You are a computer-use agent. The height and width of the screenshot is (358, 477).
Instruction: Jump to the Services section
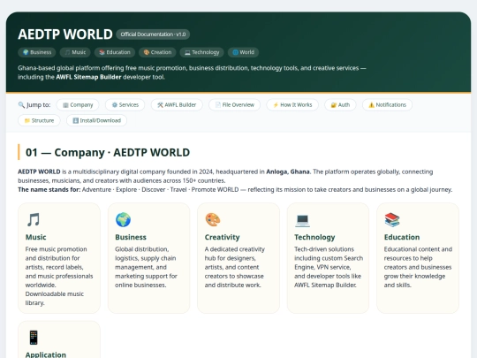tap(125, 104)
